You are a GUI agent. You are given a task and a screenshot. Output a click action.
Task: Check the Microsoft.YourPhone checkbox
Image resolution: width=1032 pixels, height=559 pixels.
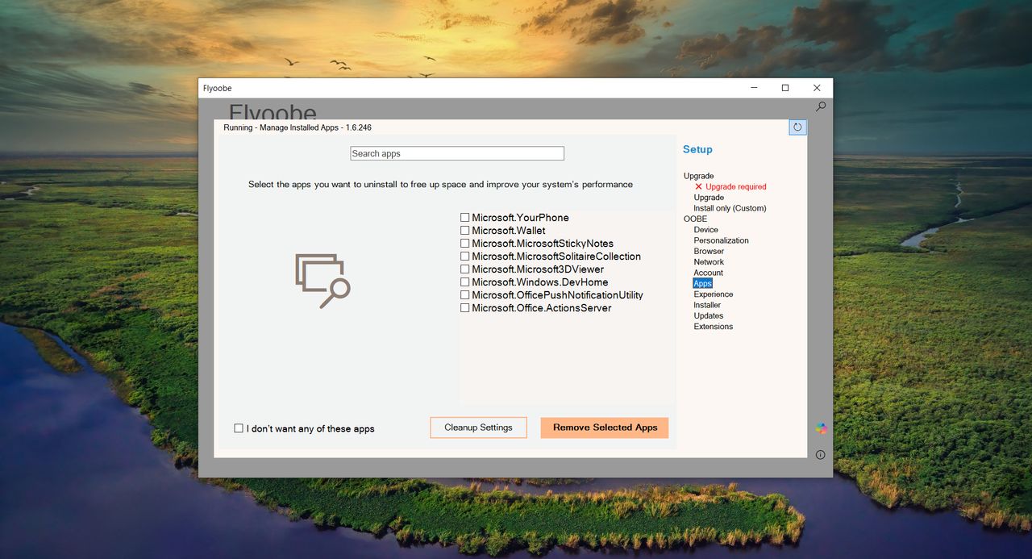tap(464, 218)
